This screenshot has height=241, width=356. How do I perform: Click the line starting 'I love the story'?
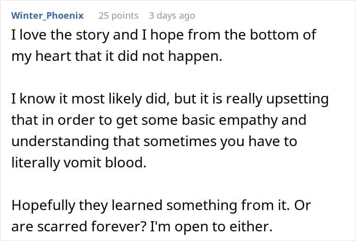tap(163, 35)
